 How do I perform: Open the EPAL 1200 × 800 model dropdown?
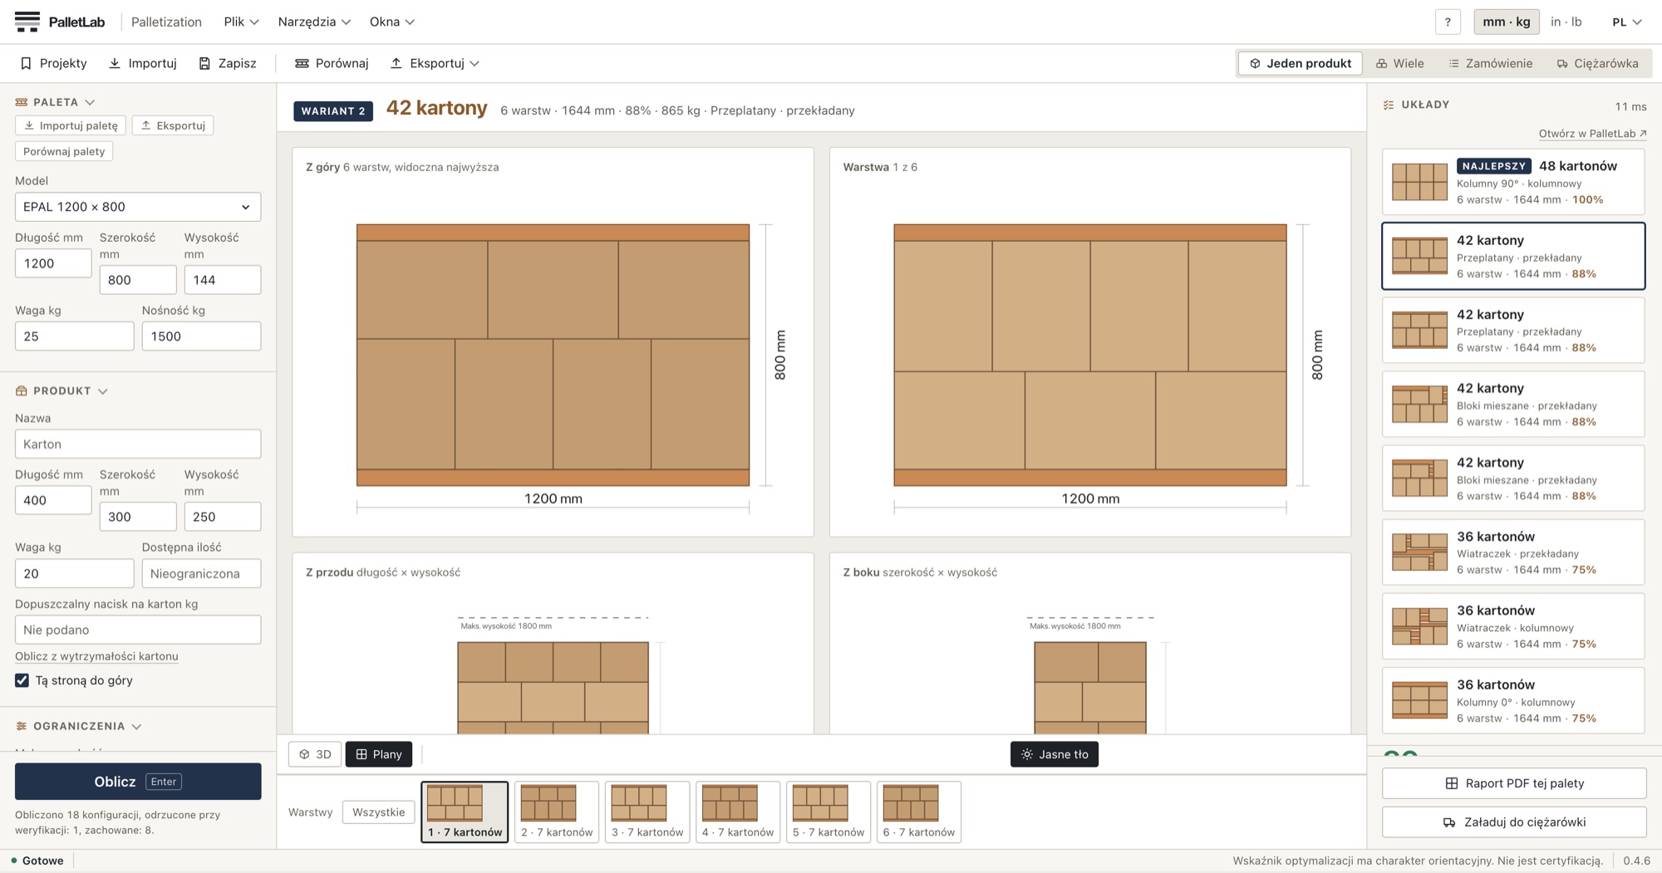pyautogui.click(x=138, y=207)
